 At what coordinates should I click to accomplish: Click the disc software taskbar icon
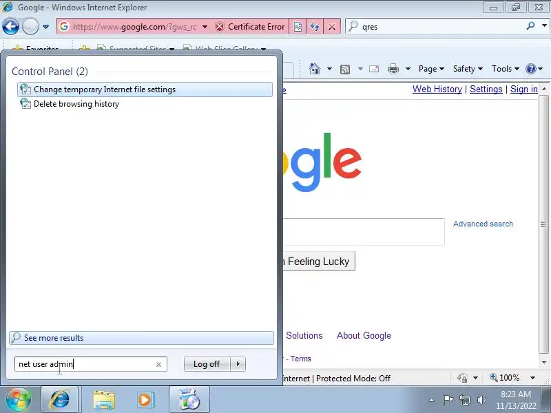click(189, 399)
